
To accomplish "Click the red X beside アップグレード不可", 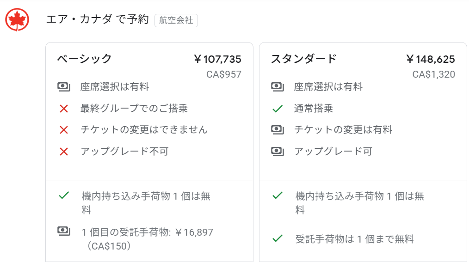I will (64, 151).
